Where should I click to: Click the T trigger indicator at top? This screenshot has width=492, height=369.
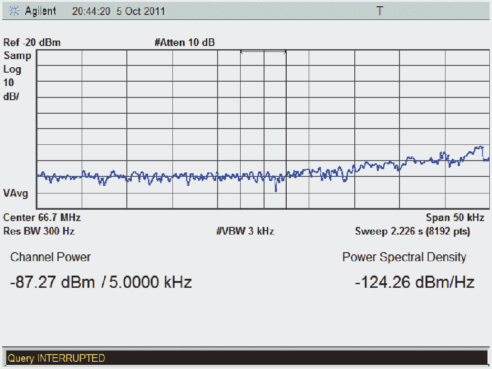point(380,11)
